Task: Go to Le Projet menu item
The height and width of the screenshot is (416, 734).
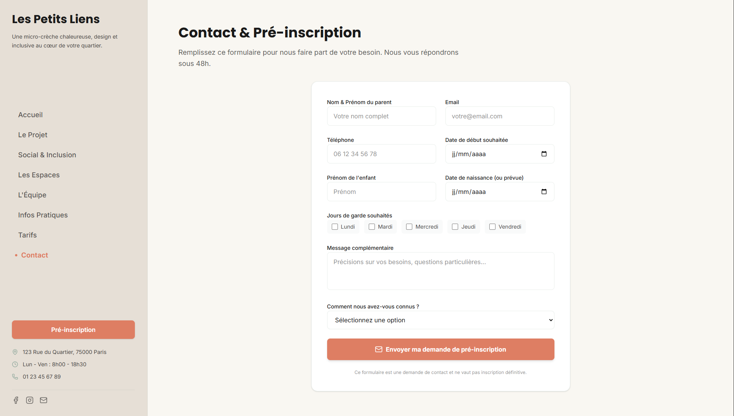Action: click(33, 135)
